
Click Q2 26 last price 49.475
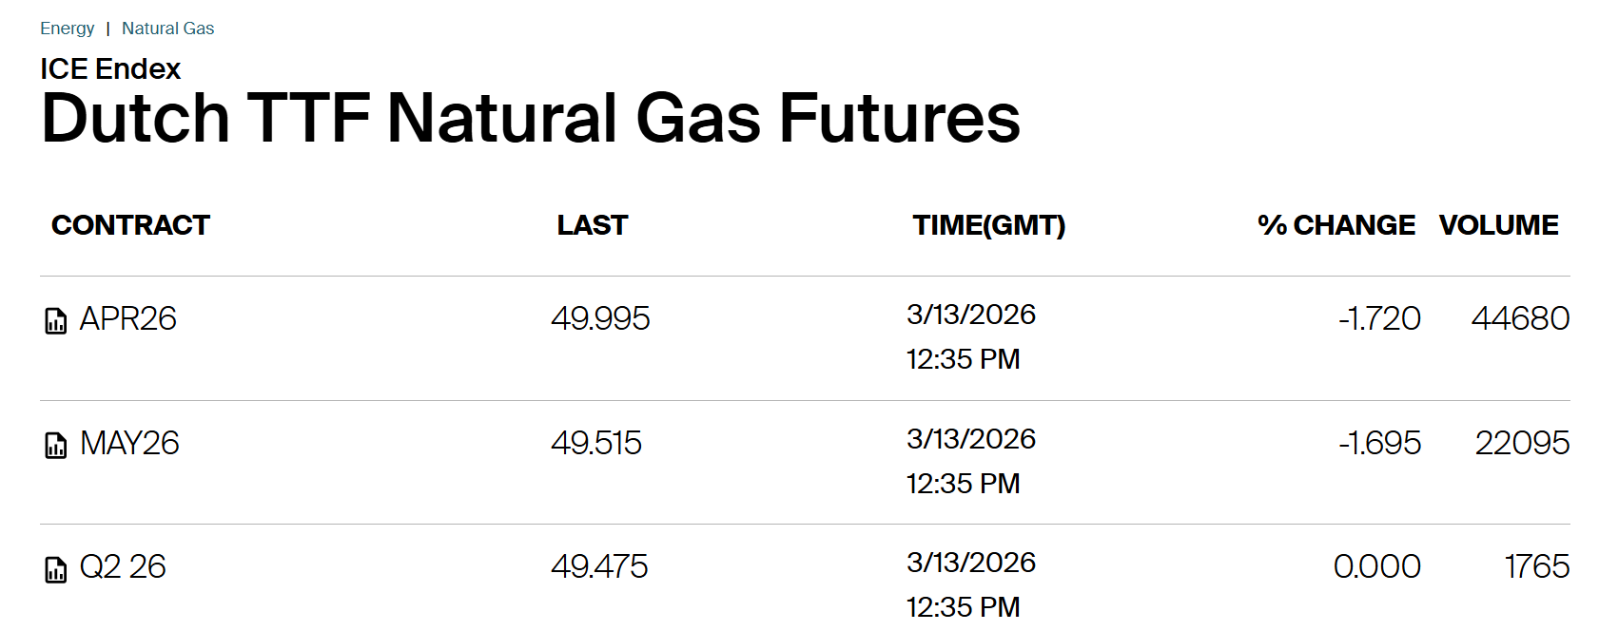pyautogui.click(x=599, y=566)
